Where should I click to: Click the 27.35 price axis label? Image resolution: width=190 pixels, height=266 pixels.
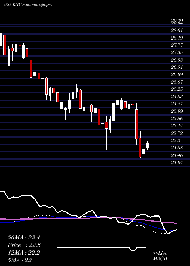[177, 52]
